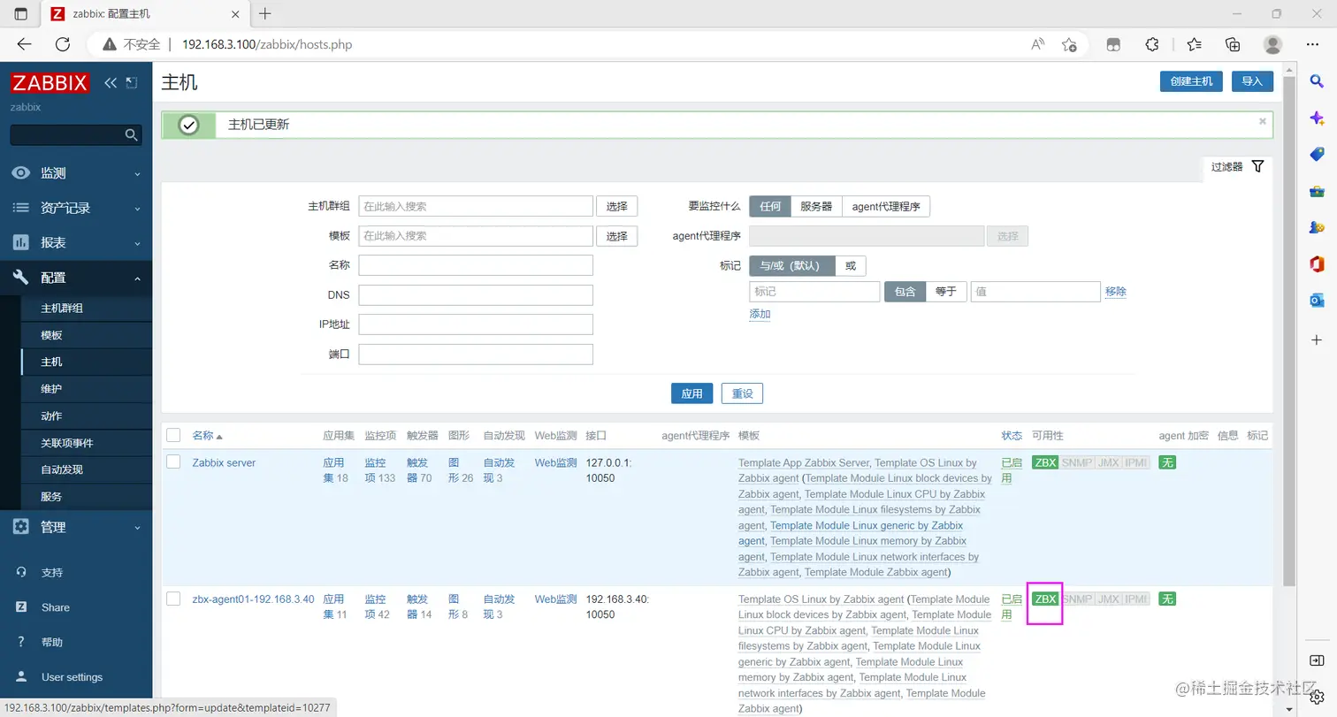Check the zbx-agent01-192.168.3.40 row checkbox
Image resolution: width=1337 pixels, height=717 pixels.
pyautogui.click(x=173, y=599)
